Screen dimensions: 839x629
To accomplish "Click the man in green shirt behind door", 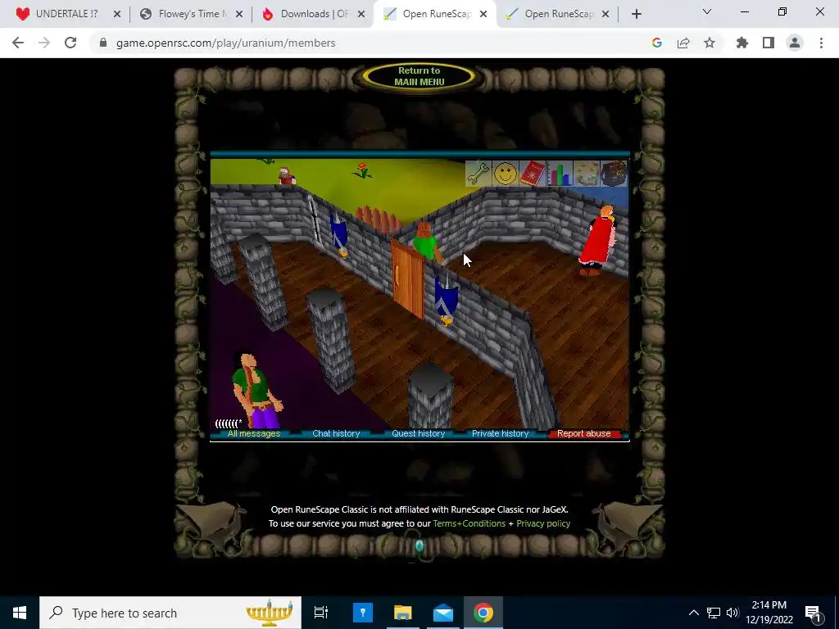I will tap(426, 242).
